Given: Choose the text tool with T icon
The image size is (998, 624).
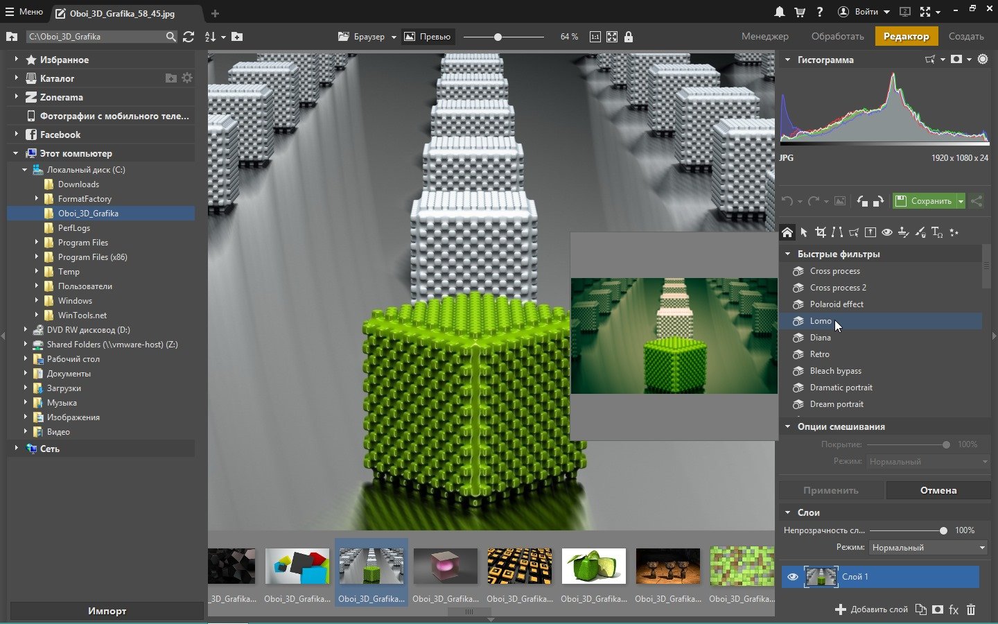Looking at the screenshot, I should 936,232.
